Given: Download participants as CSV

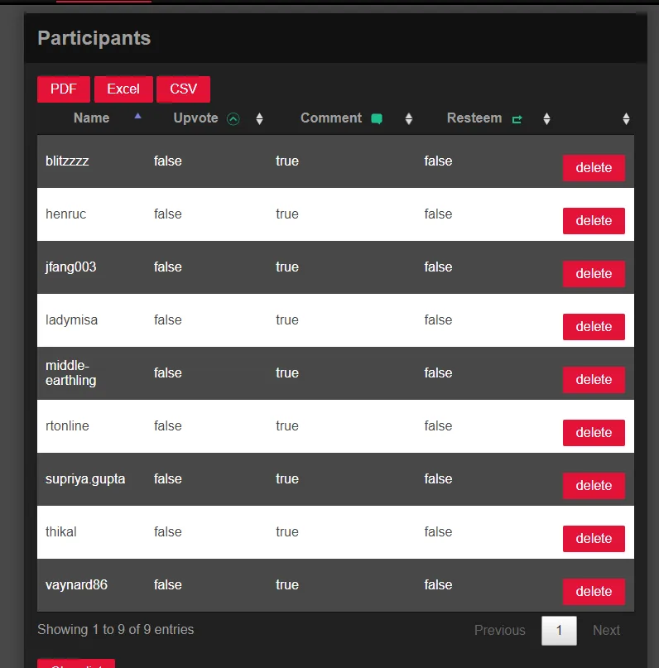Looking at the screenshot, I should coord(183,89).
